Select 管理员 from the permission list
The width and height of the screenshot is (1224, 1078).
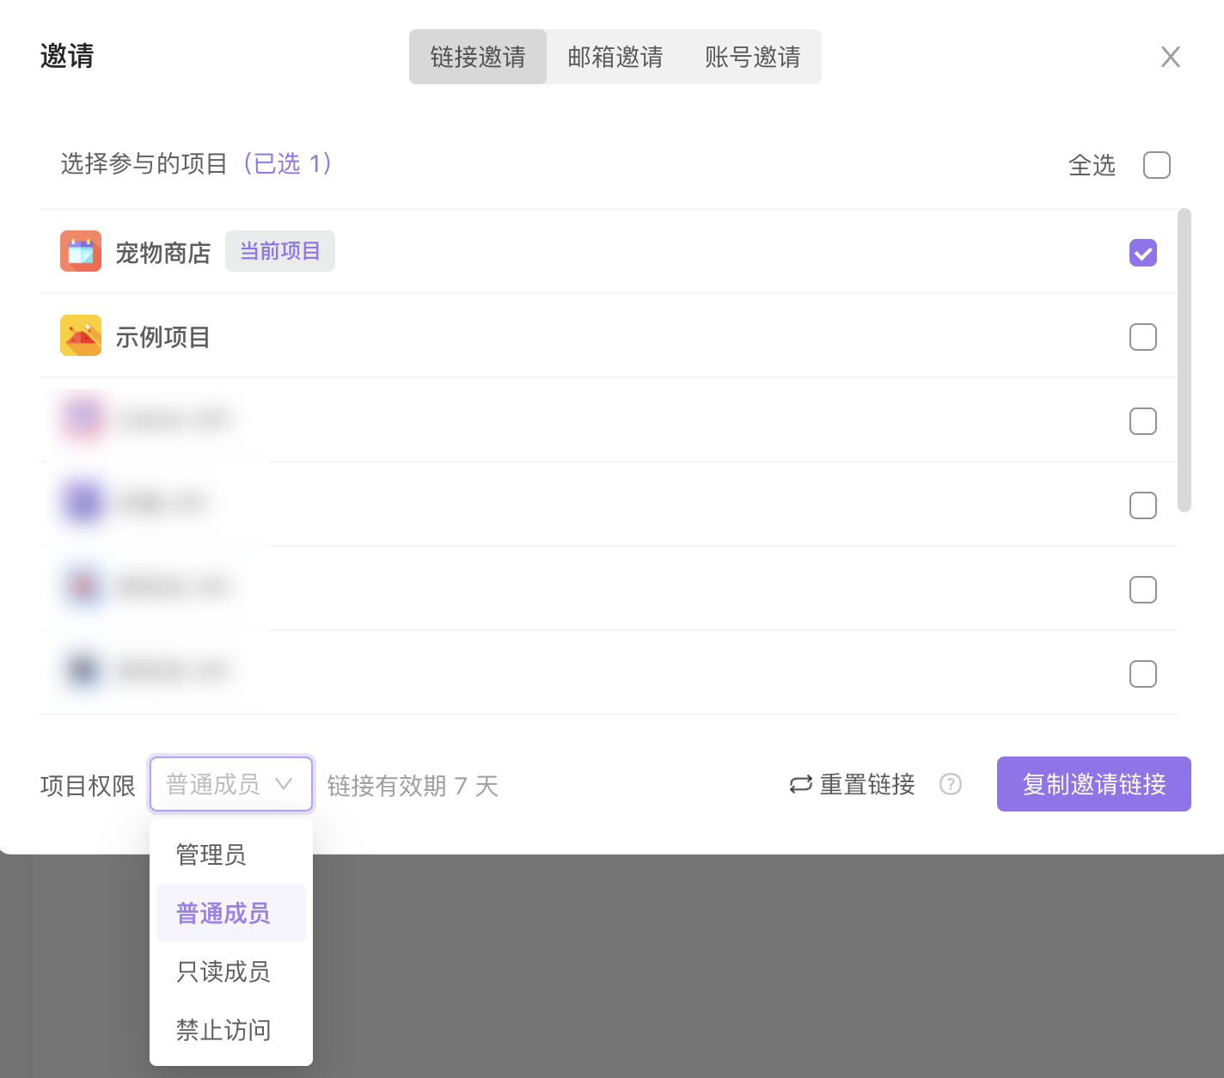click(x=211, y=854)
